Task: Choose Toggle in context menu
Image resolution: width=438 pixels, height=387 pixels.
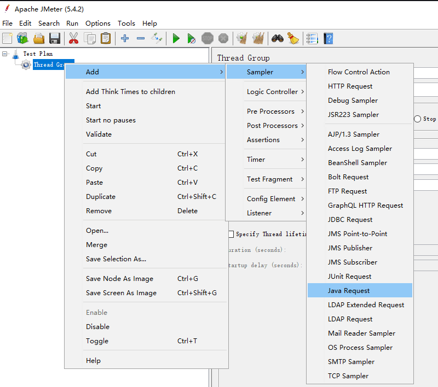Action: tap(146, 341)
